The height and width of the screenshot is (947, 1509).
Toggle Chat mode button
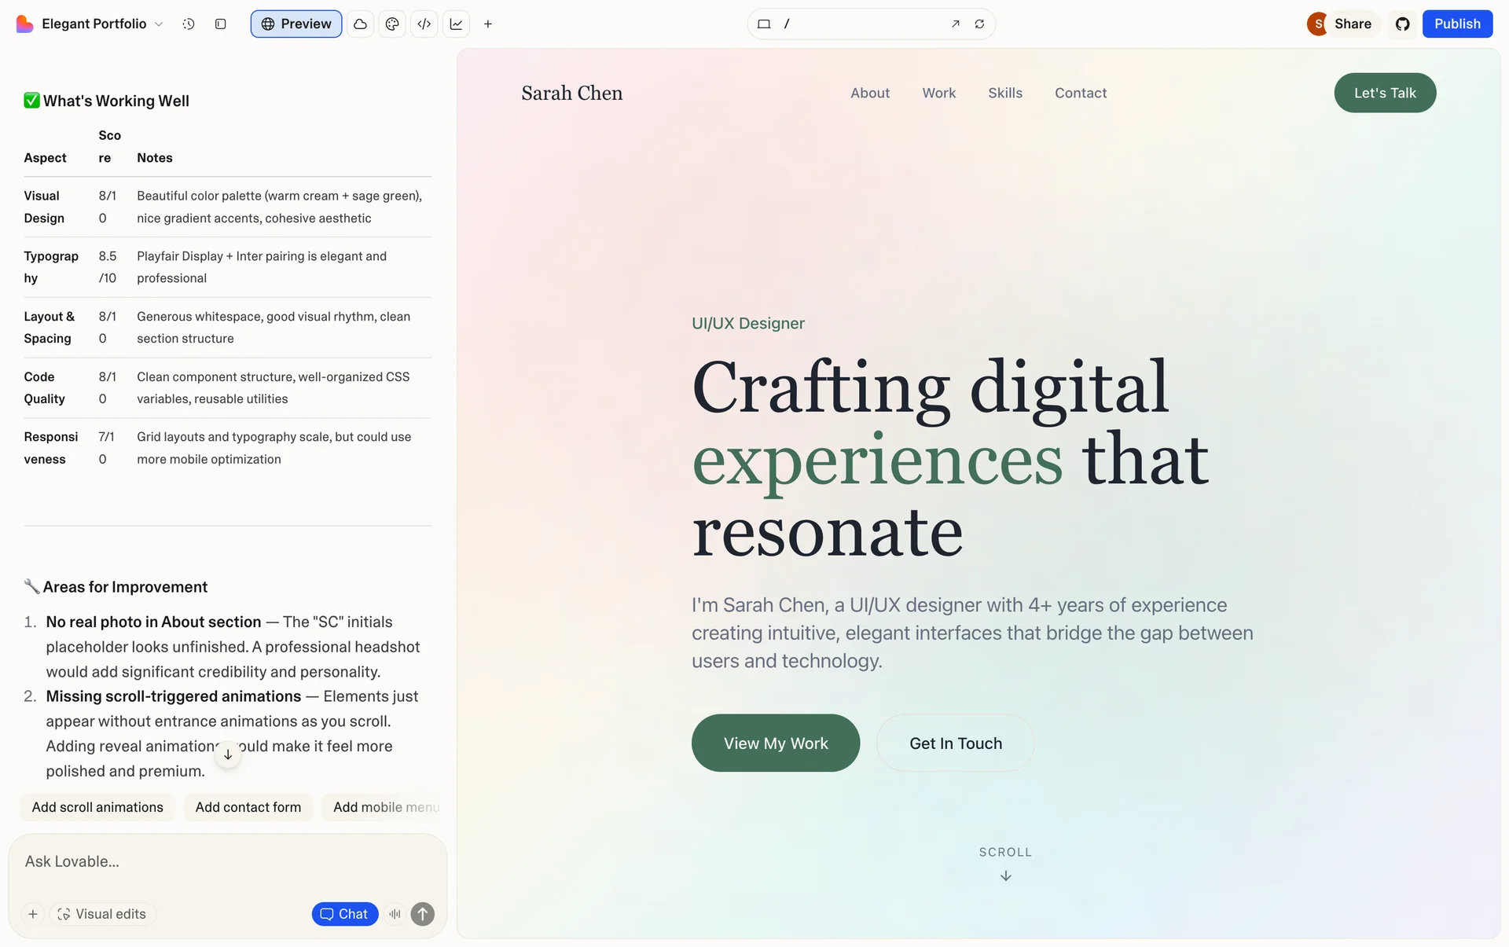coord(345,914)
